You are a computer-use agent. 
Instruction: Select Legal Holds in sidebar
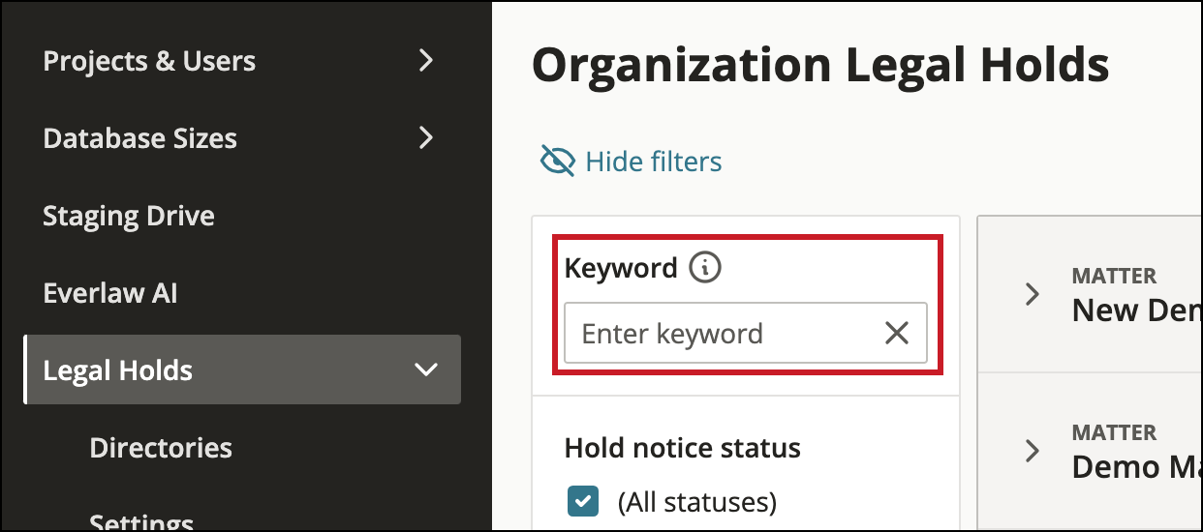pos(242,369)
